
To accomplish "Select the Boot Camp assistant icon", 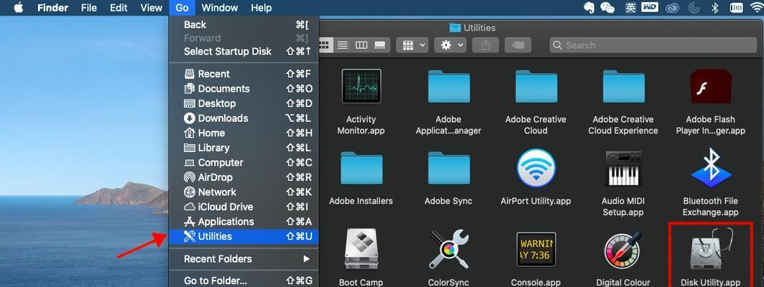I will pos(361,250).
